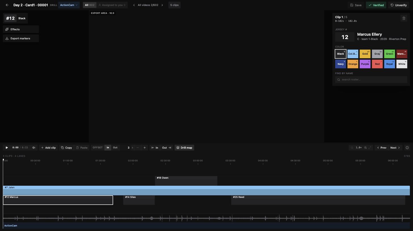Select the Green color swatch

[389, 54]
